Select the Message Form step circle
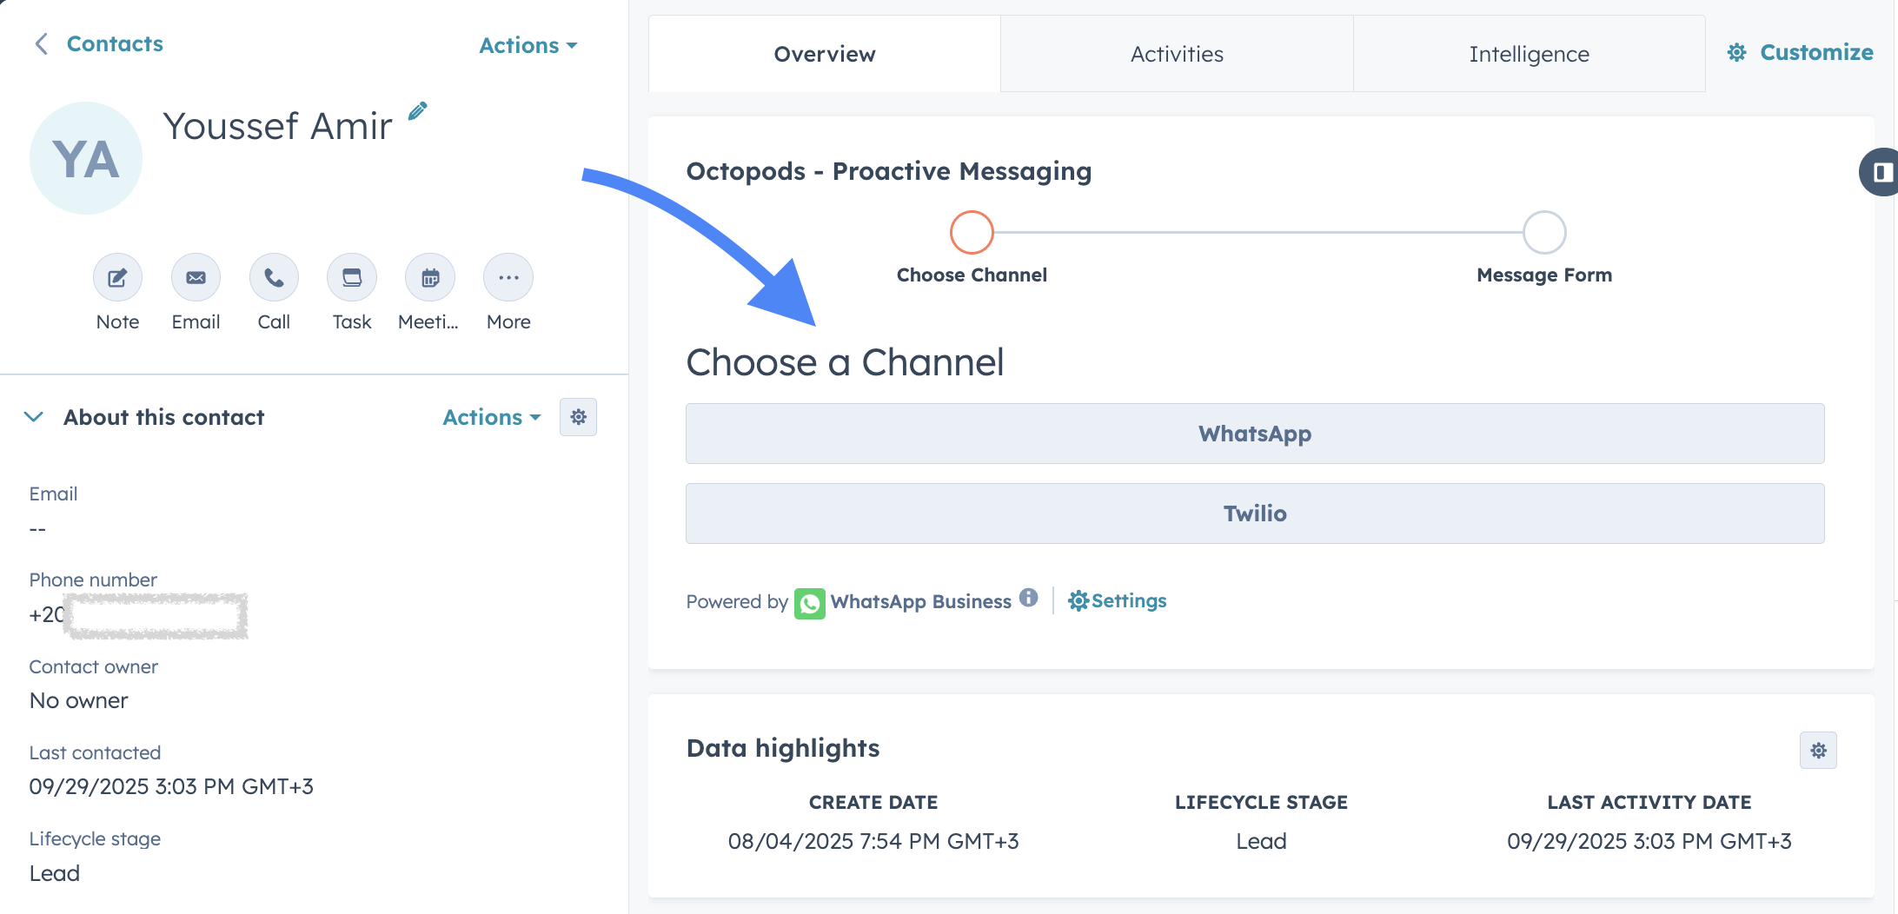Image resolution: width=1898 pixels, height=914 pixels. coord(1544,232)
